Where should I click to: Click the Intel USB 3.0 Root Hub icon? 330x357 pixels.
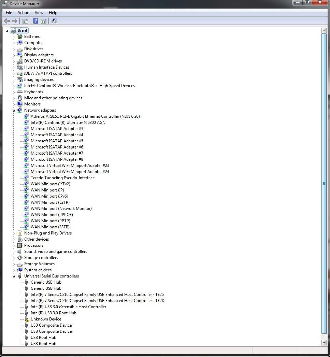26,313
